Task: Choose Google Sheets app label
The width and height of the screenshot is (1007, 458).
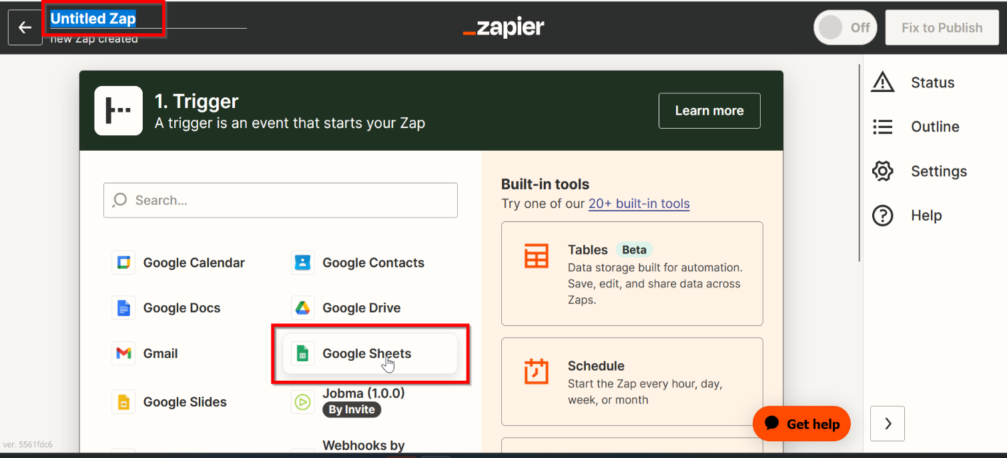Action: coord(367,353)
